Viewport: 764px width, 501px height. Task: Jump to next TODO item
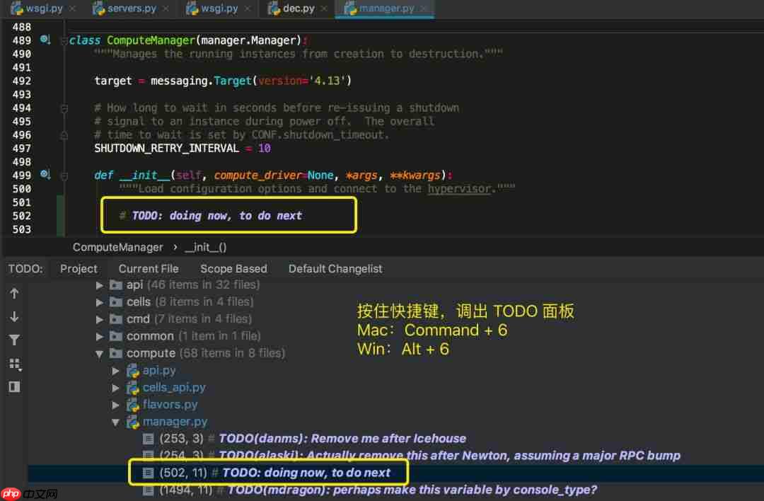point(14,316)
